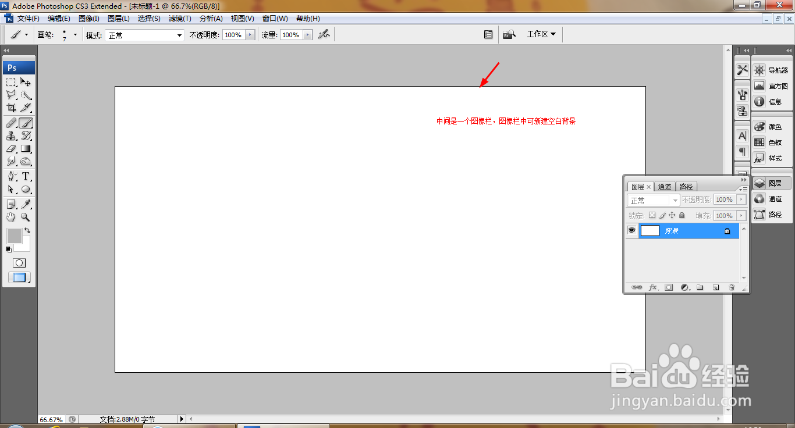
Task: Open layer opacity slider arrow
Action: [741, 199]
